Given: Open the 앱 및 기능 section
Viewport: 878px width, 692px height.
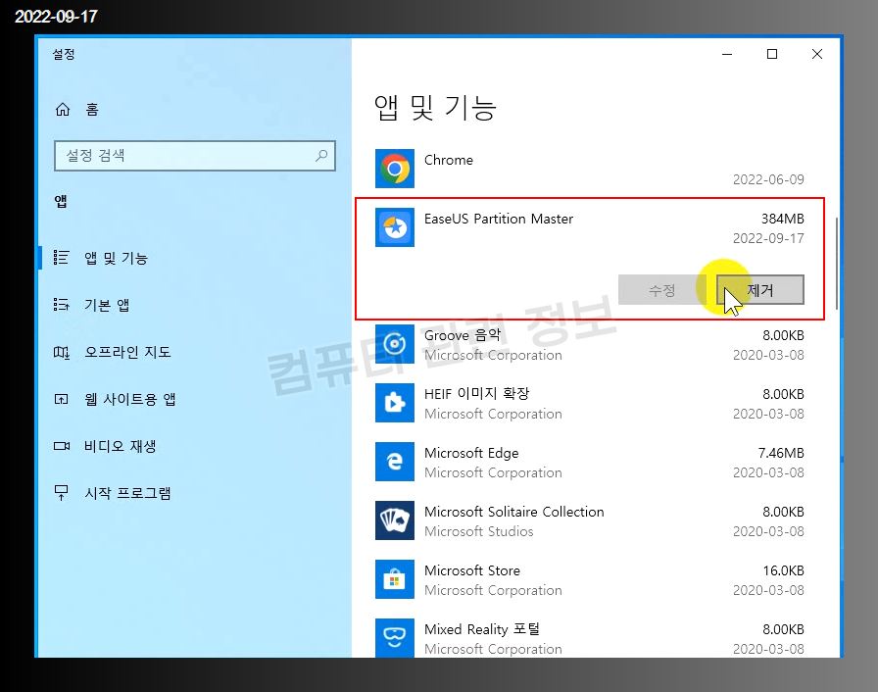Looking at the screenshot, I should point(195,258).
